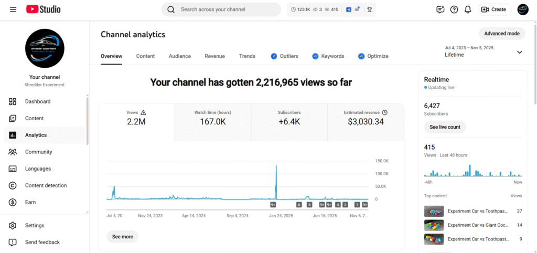Click the 9+ marker under chart peak
The image size is (537, 253).
(273, 205)
